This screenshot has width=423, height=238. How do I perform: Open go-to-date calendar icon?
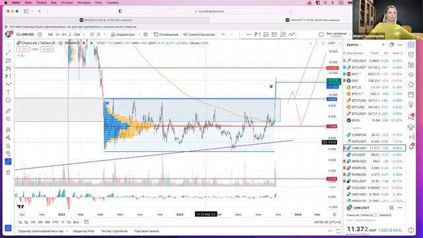coord(87,222)
